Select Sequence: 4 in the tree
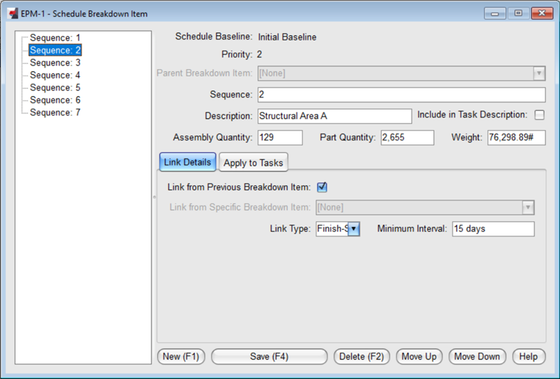This screenshot has width=560, height=379. coord(55,75)
